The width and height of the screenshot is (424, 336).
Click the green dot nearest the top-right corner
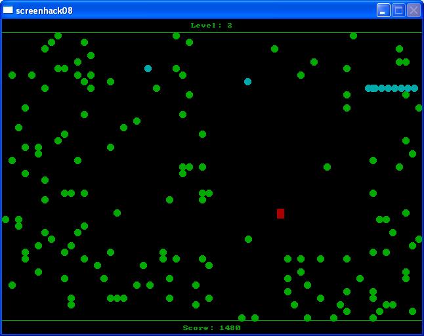399,49
